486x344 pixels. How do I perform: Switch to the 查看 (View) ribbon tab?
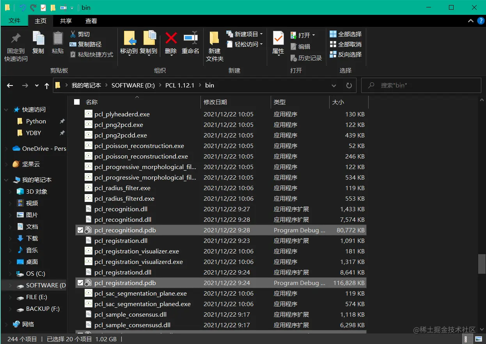(91, 21)
